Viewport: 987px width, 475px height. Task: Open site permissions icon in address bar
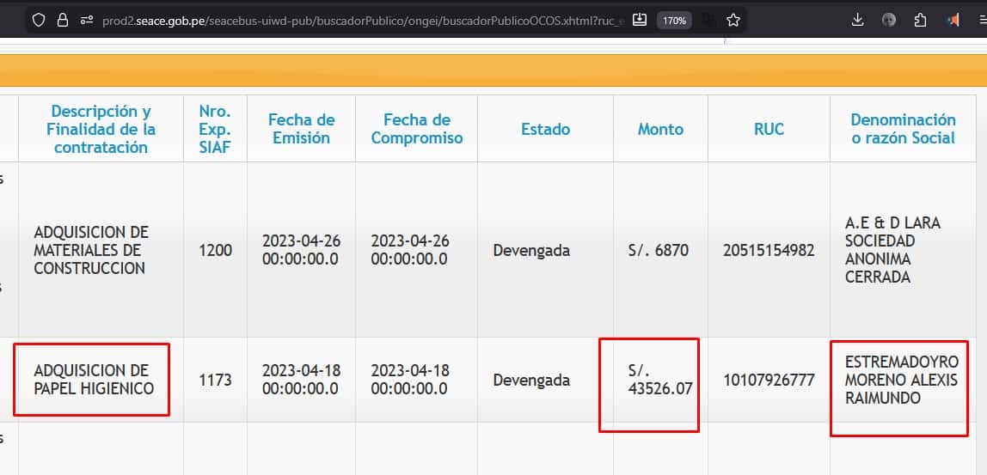point(86,20)
